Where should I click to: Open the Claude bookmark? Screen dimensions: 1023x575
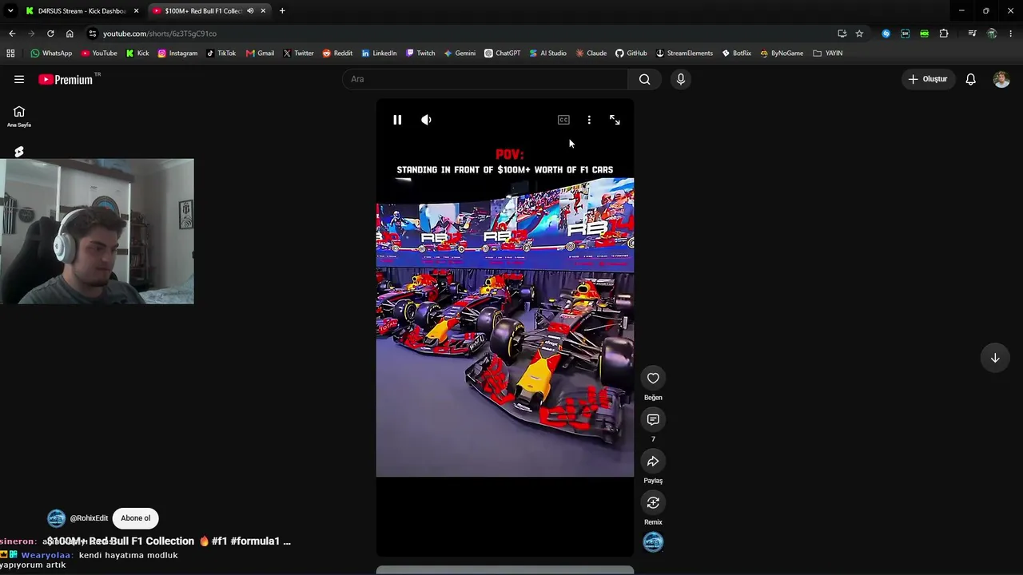coord(591,54)
